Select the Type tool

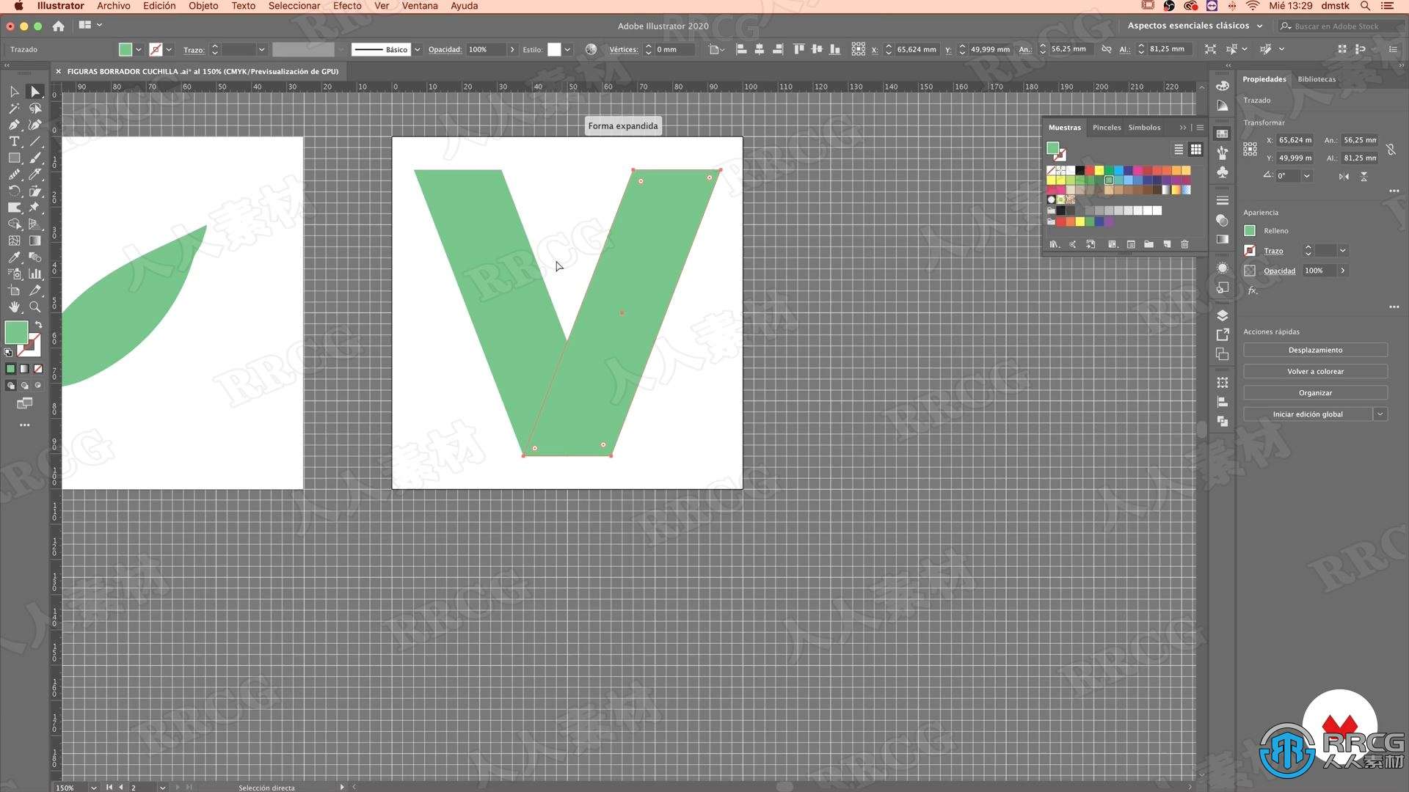[14, 142]
